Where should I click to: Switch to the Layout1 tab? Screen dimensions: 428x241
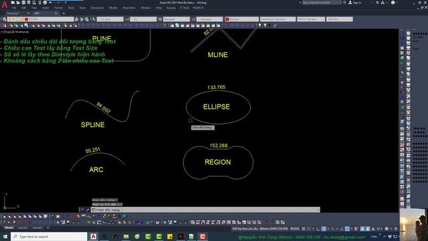pyautogui.click(x=22, y=228)
